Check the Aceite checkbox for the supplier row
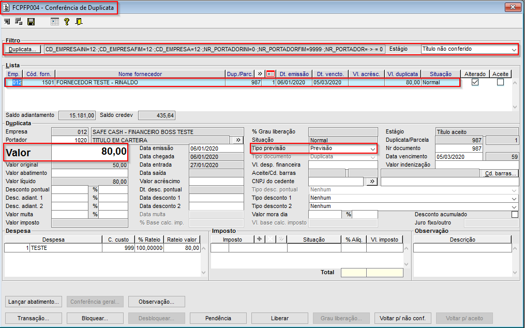The image size is (525, 328). [x=500, y=82]
